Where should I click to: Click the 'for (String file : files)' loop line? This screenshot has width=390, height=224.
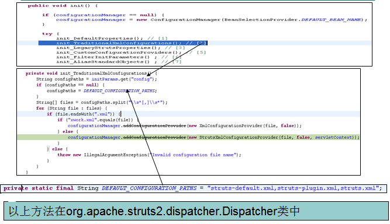coord(72,108)
